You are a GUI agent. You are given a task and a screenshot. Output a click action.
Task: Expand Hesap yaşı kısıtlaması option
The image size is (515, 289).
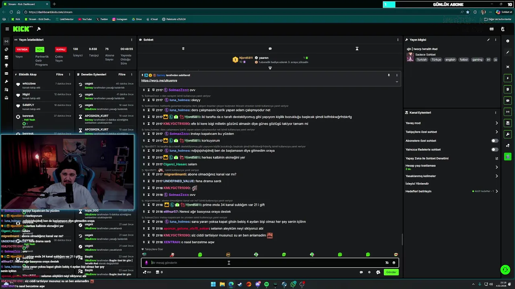click(x=496, y=167)
